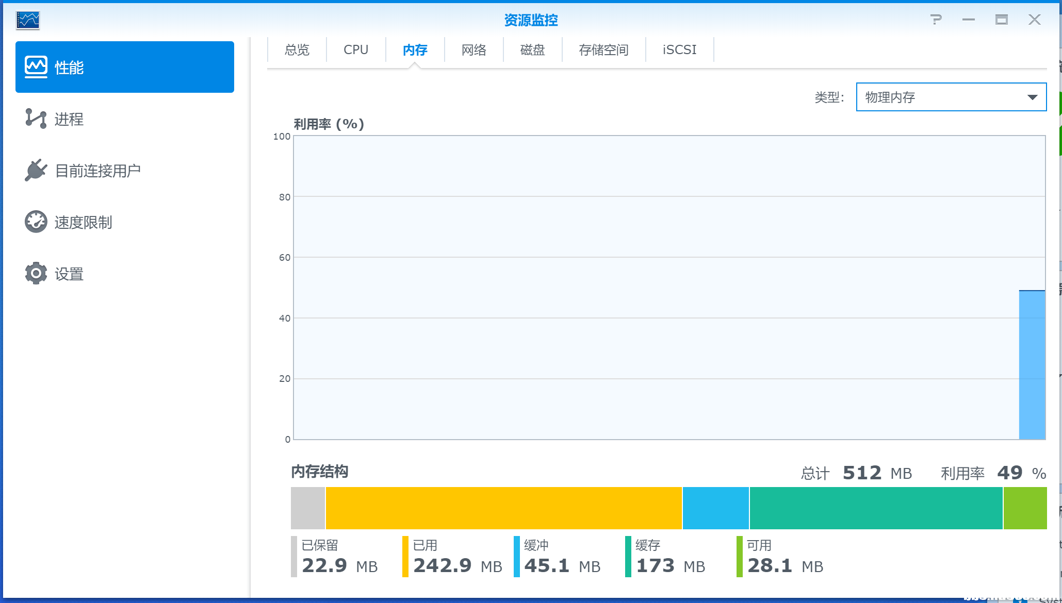
Task: Click the teal 缓存 segment of memory bar
Action: (x=876, y=508)
